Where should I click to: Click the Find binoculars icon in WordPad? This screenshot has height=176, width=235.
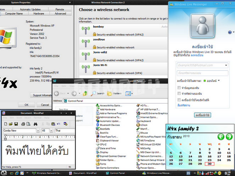35,124
